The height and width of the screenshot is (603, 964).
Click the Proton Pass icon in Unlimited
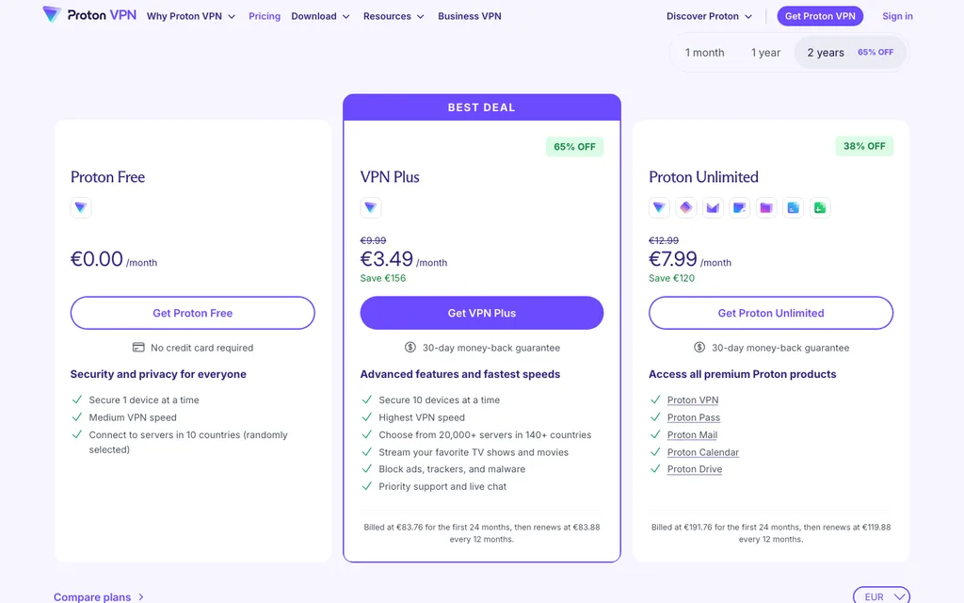(x=685, y=208)
